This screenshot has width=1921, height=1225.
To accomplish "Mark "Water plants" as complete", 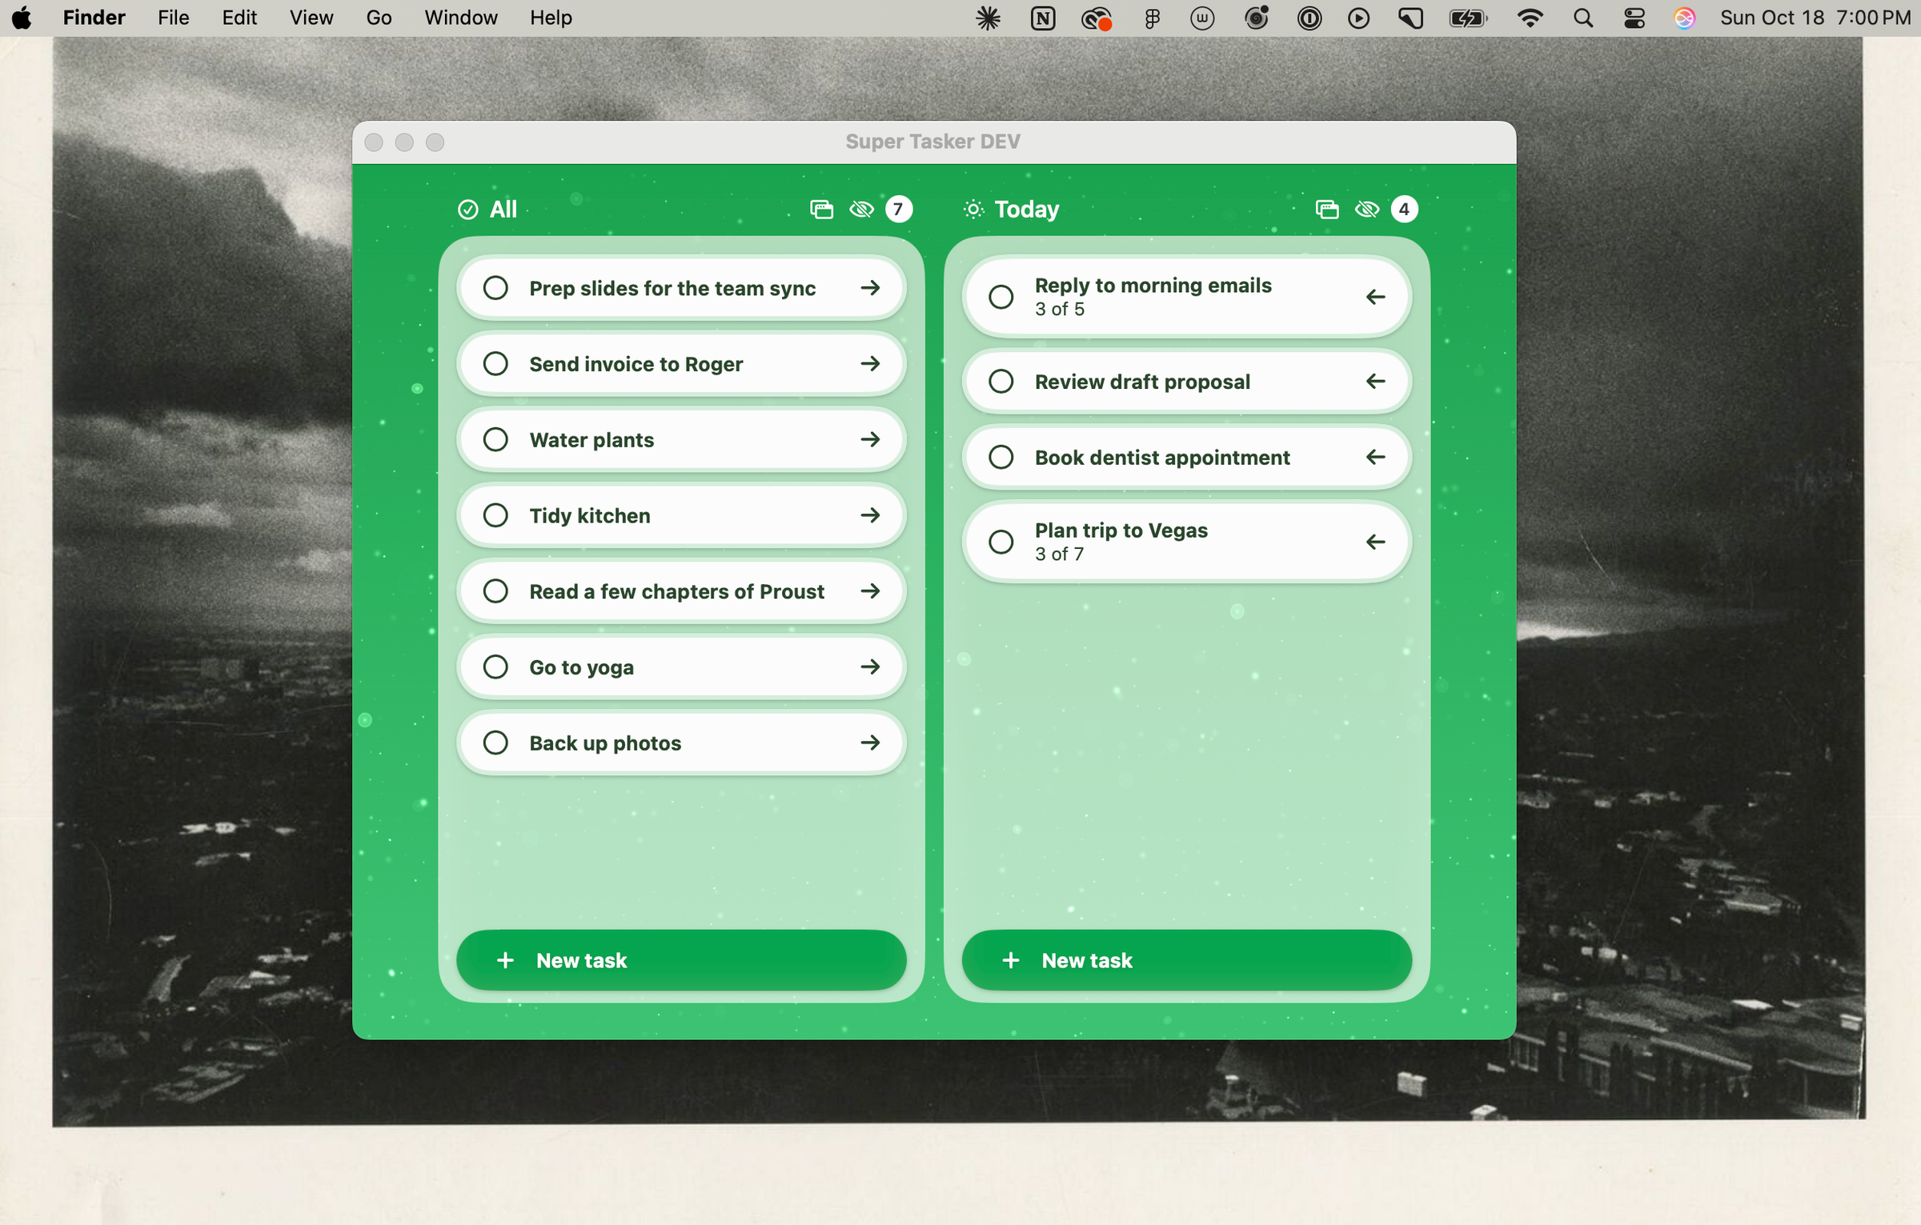I will (x=495, y=439).
